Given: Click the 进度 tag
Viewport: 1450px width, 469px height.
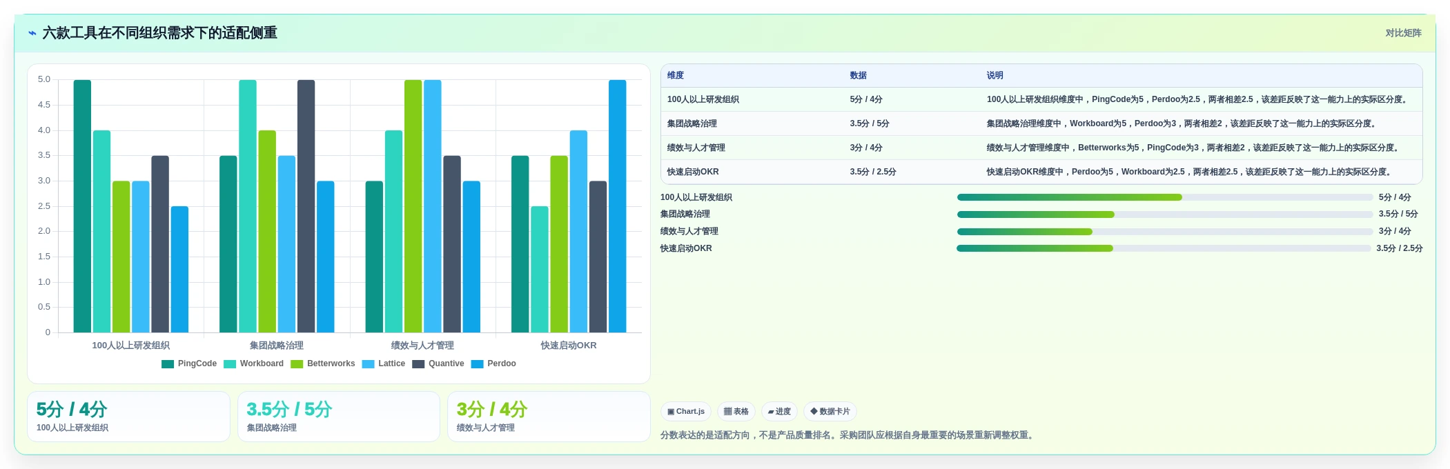Looking at the screenshot, I should tap(779, 412).
